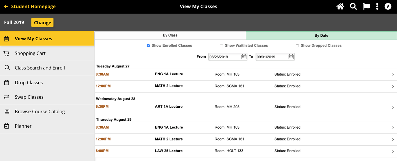Click the From date input field
This screenshot has height=161, width=397.
coord(224,57)
